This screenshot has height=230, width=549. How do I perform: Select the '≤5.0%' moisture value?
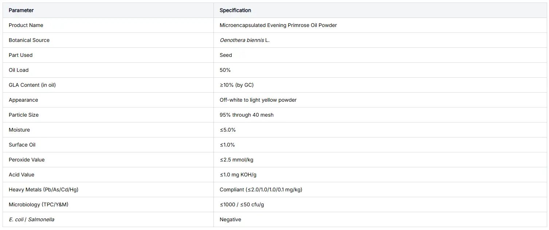pos(228,130)
